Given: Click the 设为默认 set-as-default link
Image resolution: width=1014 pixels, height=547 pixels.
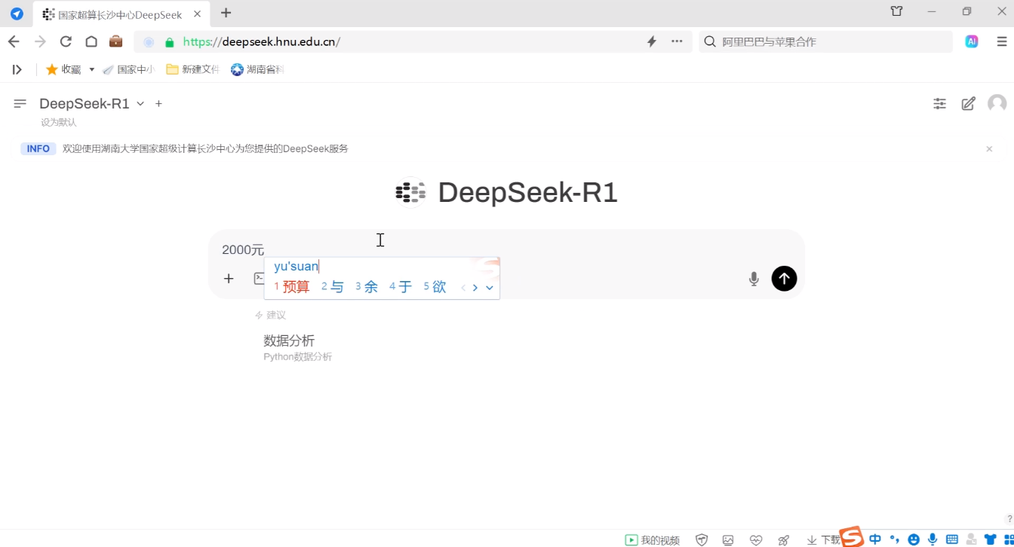Looking at the screenshot, I should point(59,122).
